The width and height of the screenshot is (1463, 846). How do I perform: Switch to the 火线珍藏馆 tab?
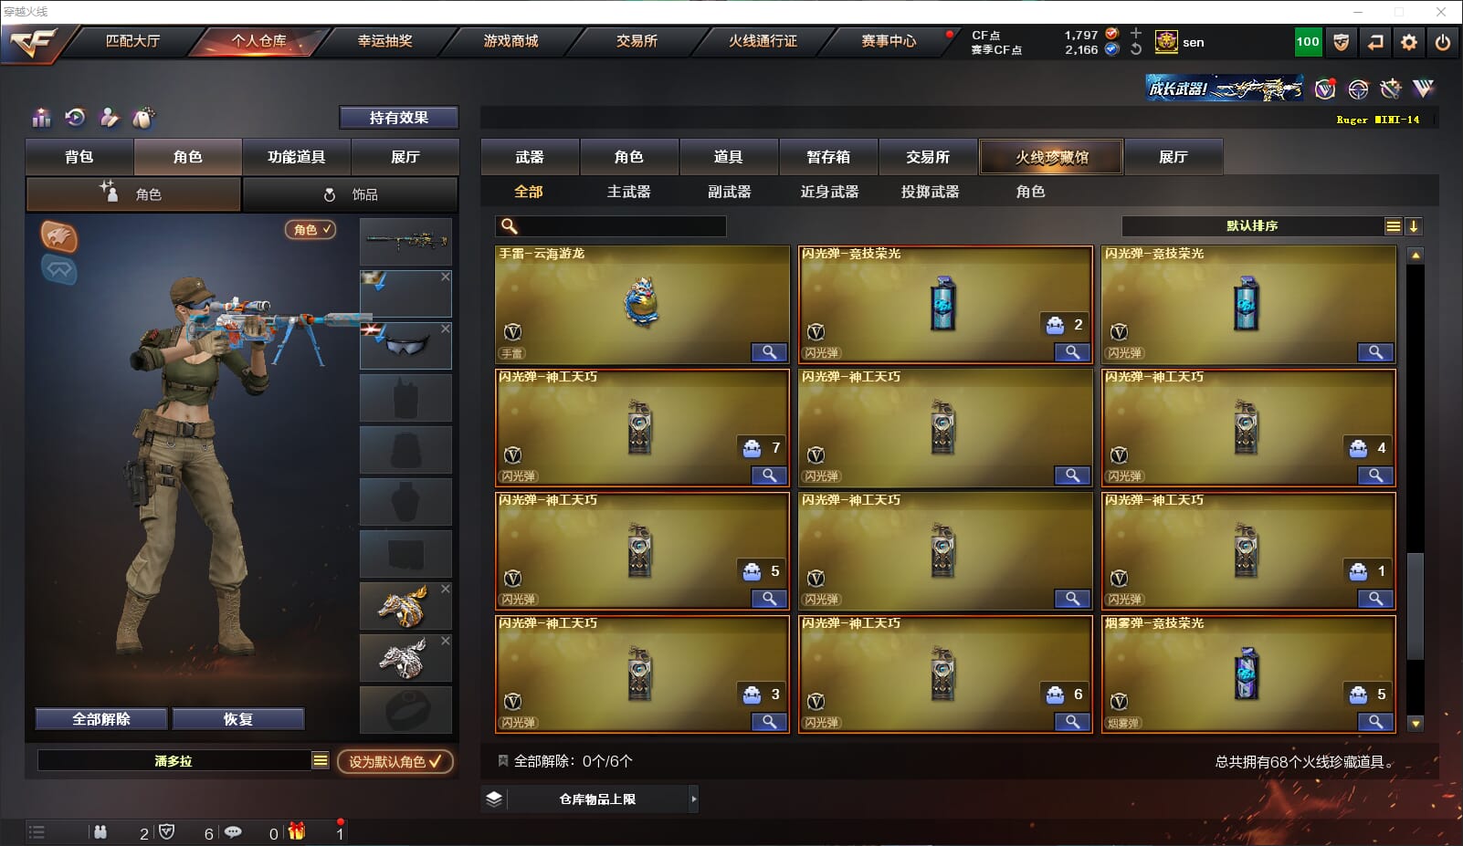(x=1051, y=157)
